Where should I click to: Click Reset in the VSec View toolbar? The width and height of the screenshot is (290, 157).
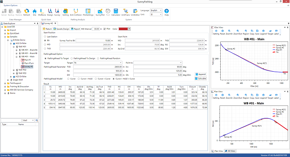coord(222,32)
